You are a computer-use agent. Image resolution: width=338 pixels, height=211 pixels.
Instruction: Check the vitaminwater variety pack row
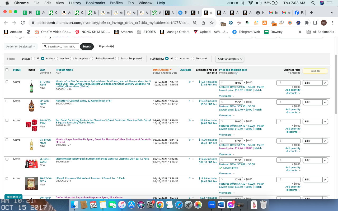point(7,159)
